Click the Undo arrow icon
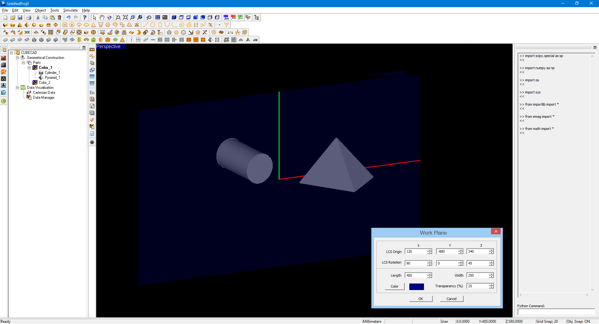Screen dimensions: 599x324 (x=68, y=17)
